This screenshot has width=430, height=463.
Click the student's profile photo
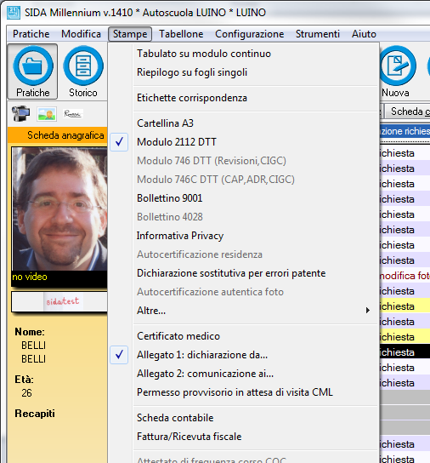[x=59, y=209]
